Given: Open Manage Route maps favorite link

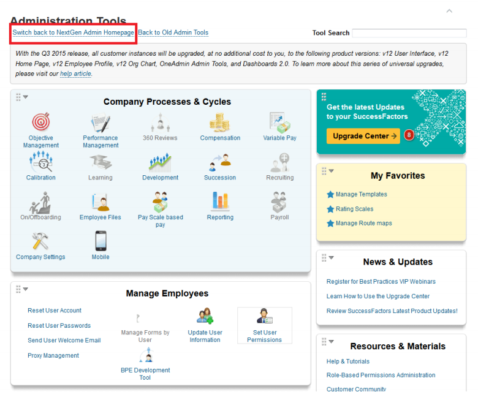Looking at the screenshot, I should pos(363,224).
